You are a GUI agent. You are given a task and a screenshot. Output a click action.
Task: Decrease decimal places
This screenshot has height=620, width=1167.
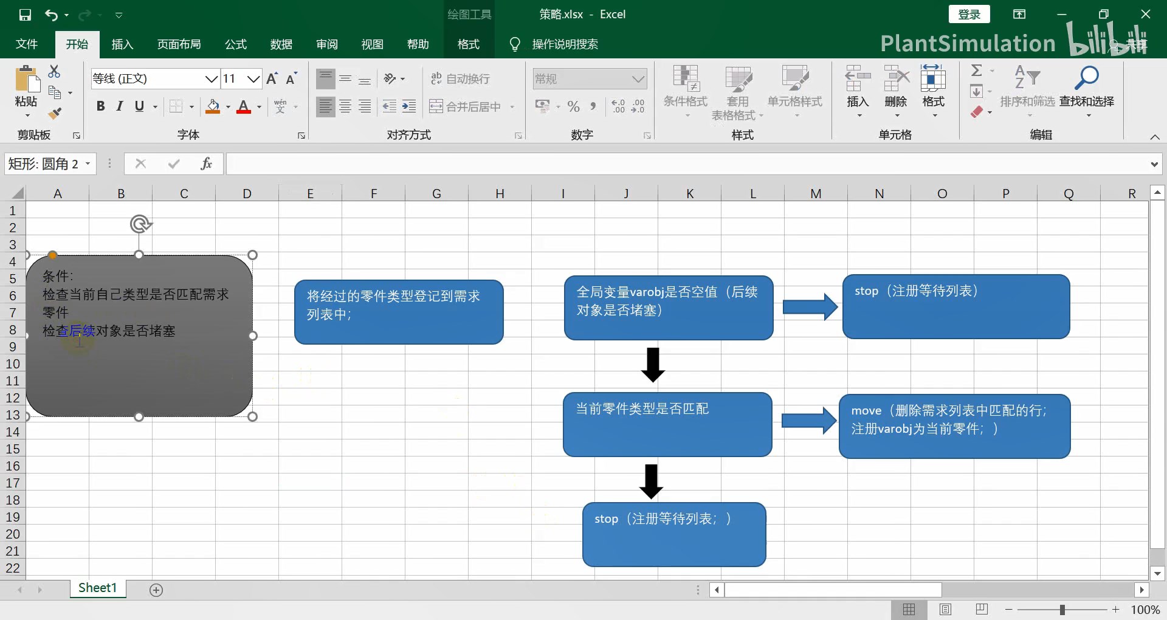[x=638, y=106]
